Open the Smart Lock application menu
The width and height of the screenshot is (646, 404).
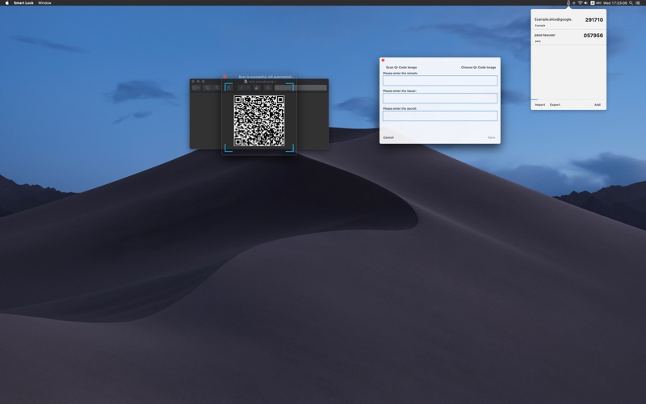tap(23, 3)
